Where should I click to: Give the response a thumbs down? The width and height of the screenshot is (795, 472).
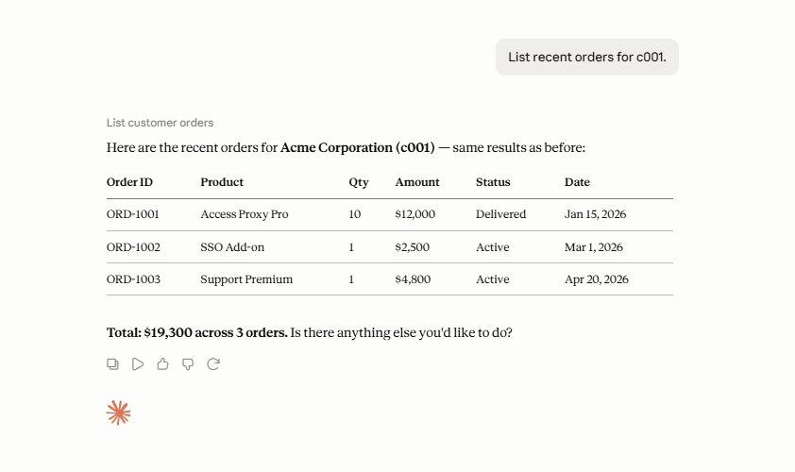click(x=188, y=364)
